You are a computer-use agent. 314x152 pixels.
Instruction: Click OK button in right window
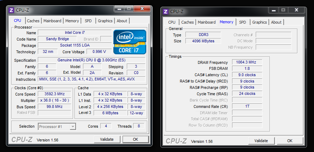click(x=290, y=141)
